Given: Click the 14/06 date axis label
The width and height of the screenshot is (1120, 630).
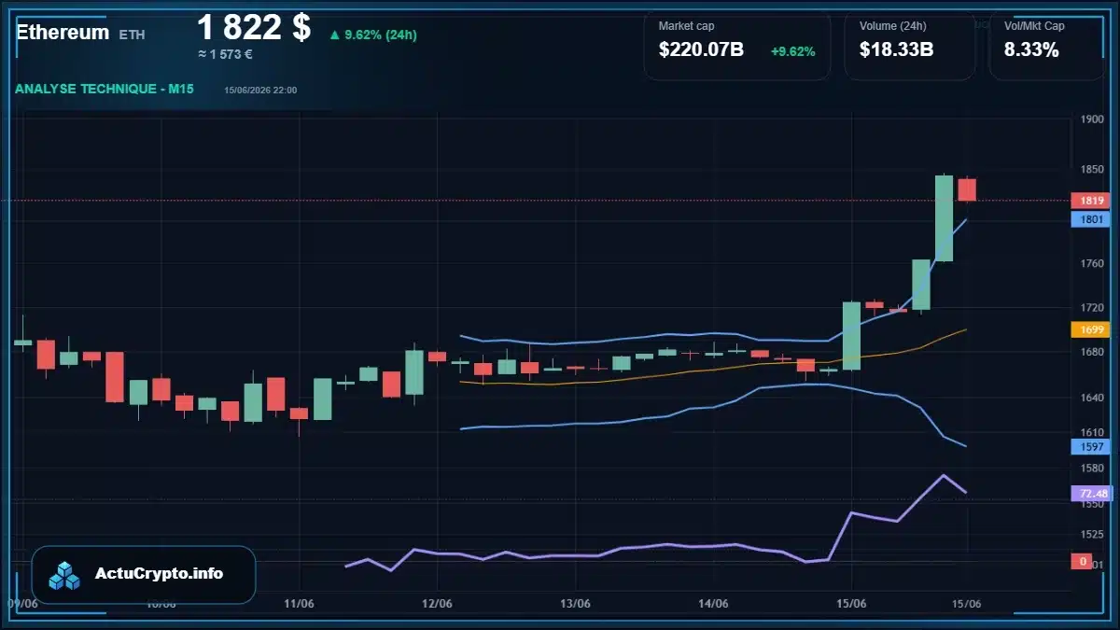Looking at the screenshot, I should 714,604.
